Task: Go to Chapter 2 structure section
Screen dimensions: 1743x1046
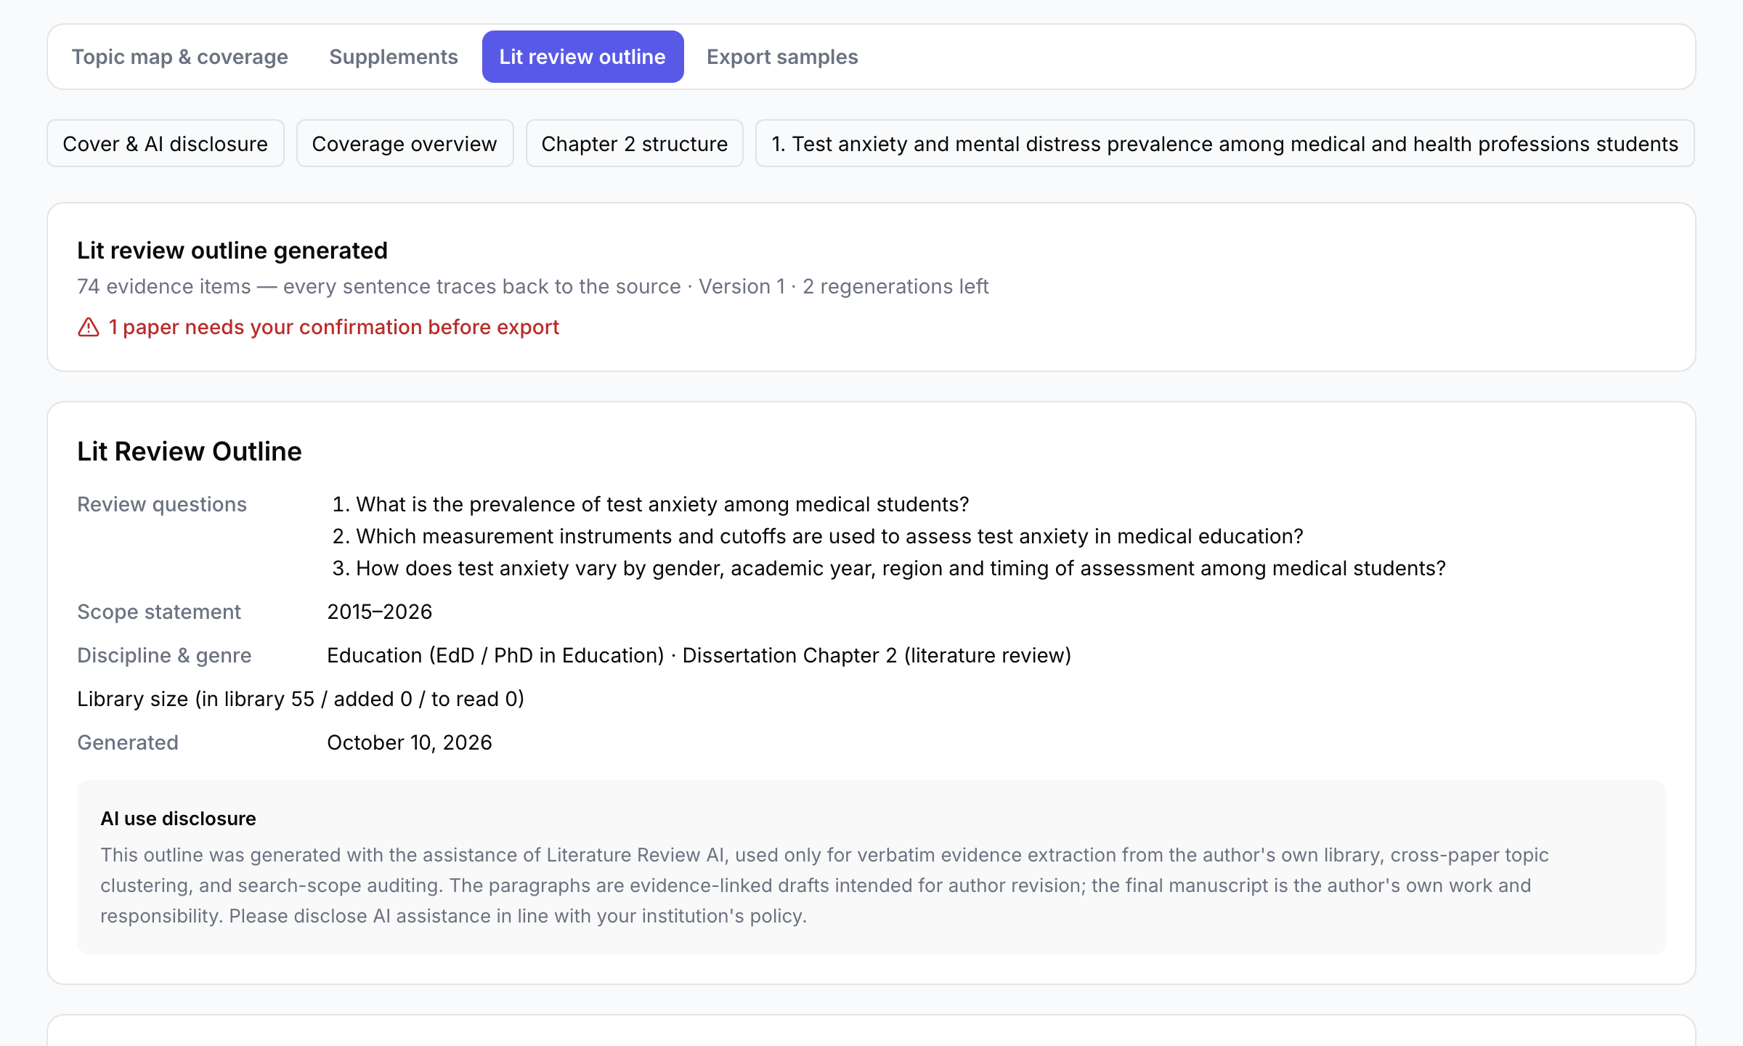Action: pyautogui.click(x=635, y=144)
